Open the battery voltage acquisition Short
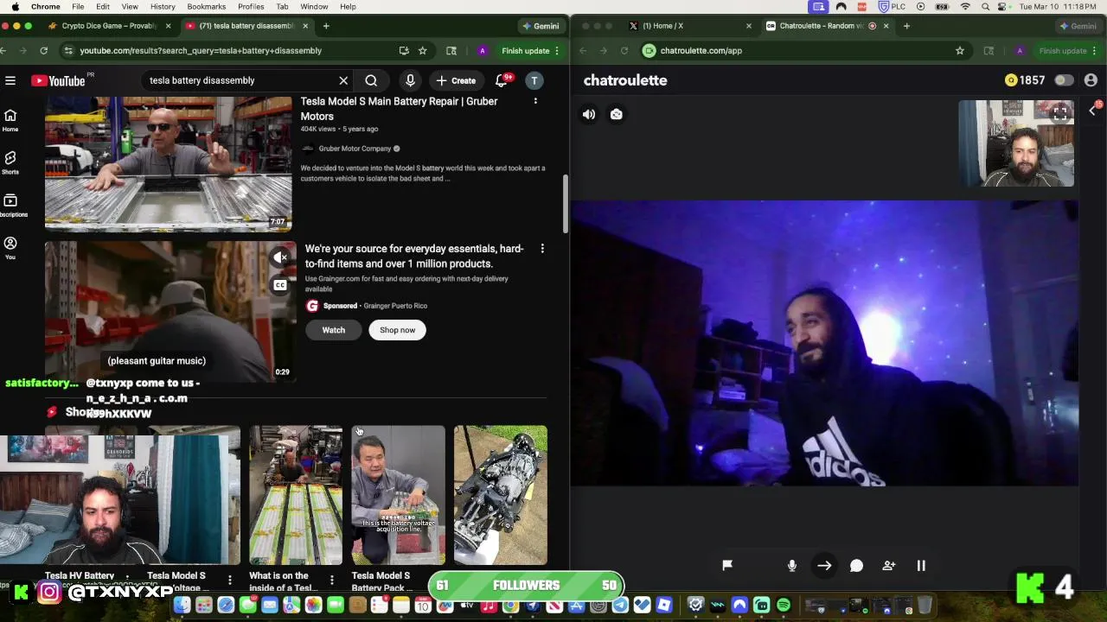Viewport: 1107px width, 622px height. [398, 495]
